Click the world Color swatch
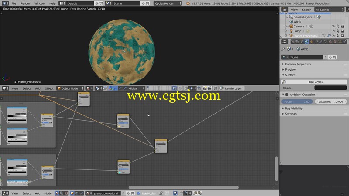Screen dimensions: 349x196 [331, 88]
